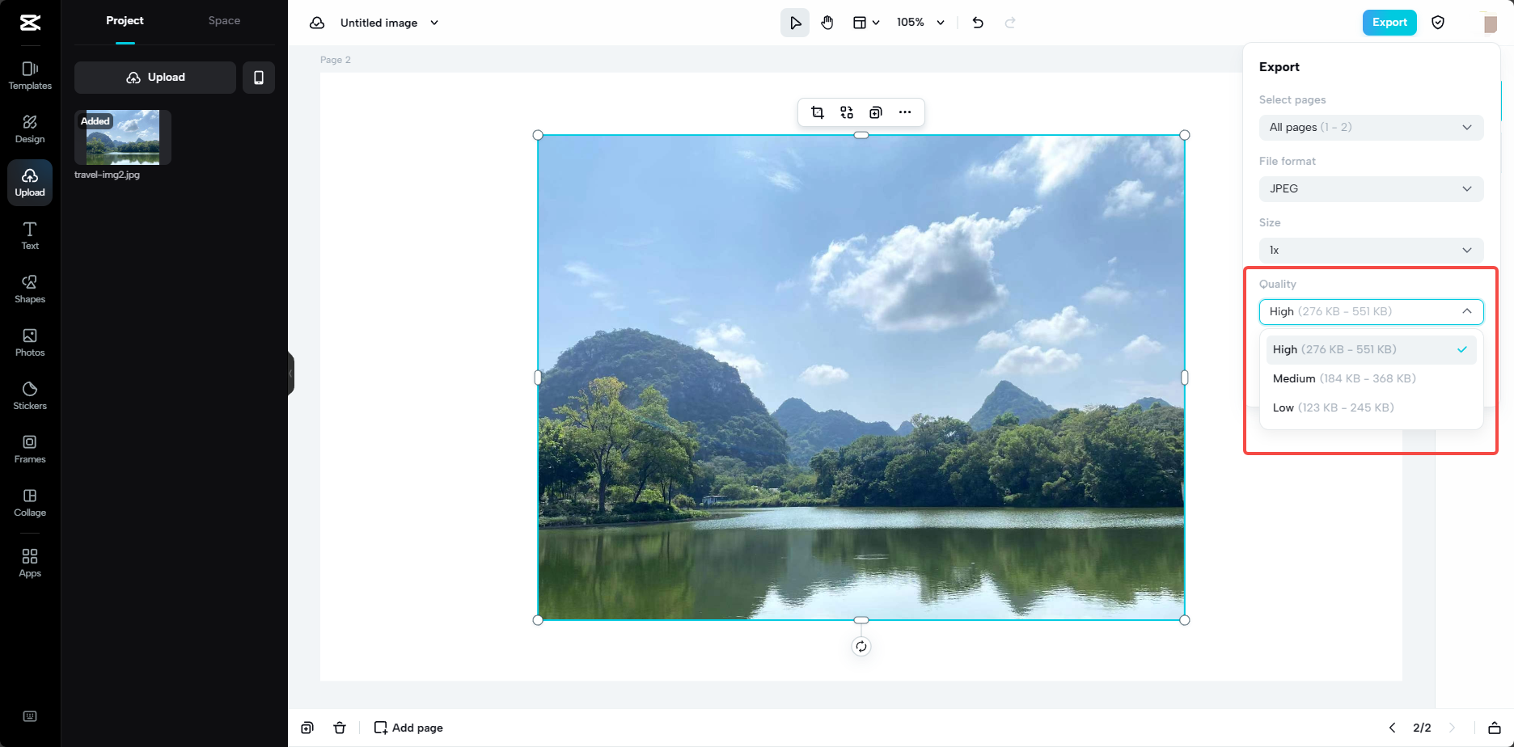
Task: Open the Size 1x dropdown
Action: coord(1371,250)
